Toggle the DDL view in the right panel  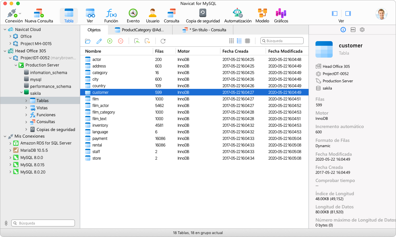click(352, 30)
